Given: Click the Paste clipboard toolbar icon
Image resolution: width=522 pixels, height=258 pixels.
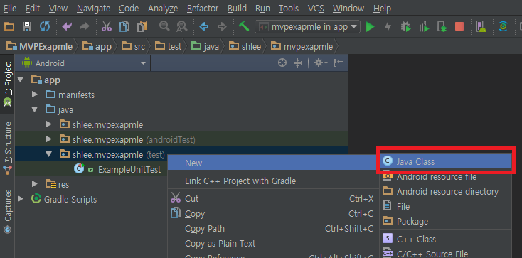Looking at the screenshot, I should (x=142, y=26).
